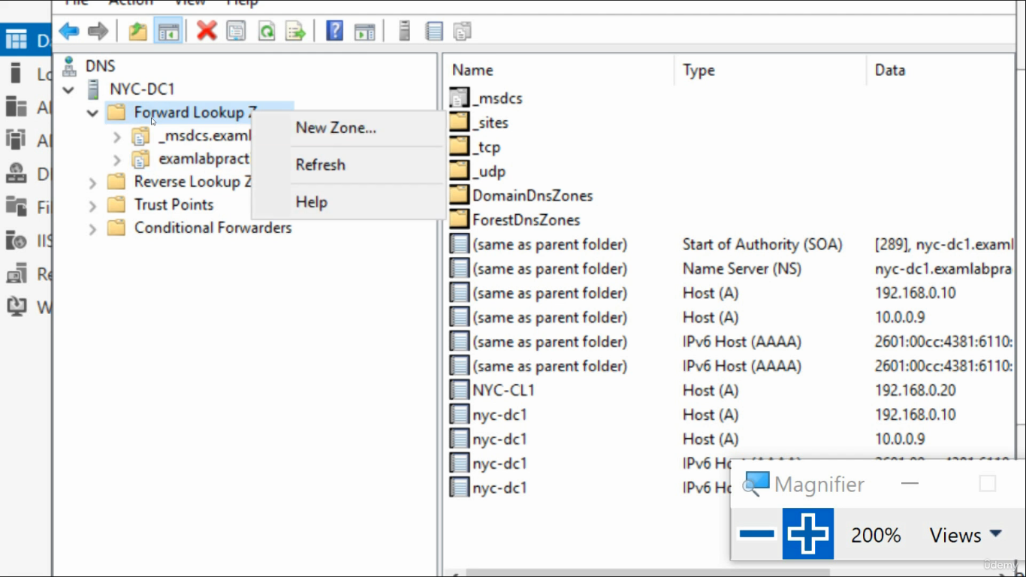Click the Magnifier zoom in plus button
This screenshot has width=1026, height=577.
click(808, 534)
